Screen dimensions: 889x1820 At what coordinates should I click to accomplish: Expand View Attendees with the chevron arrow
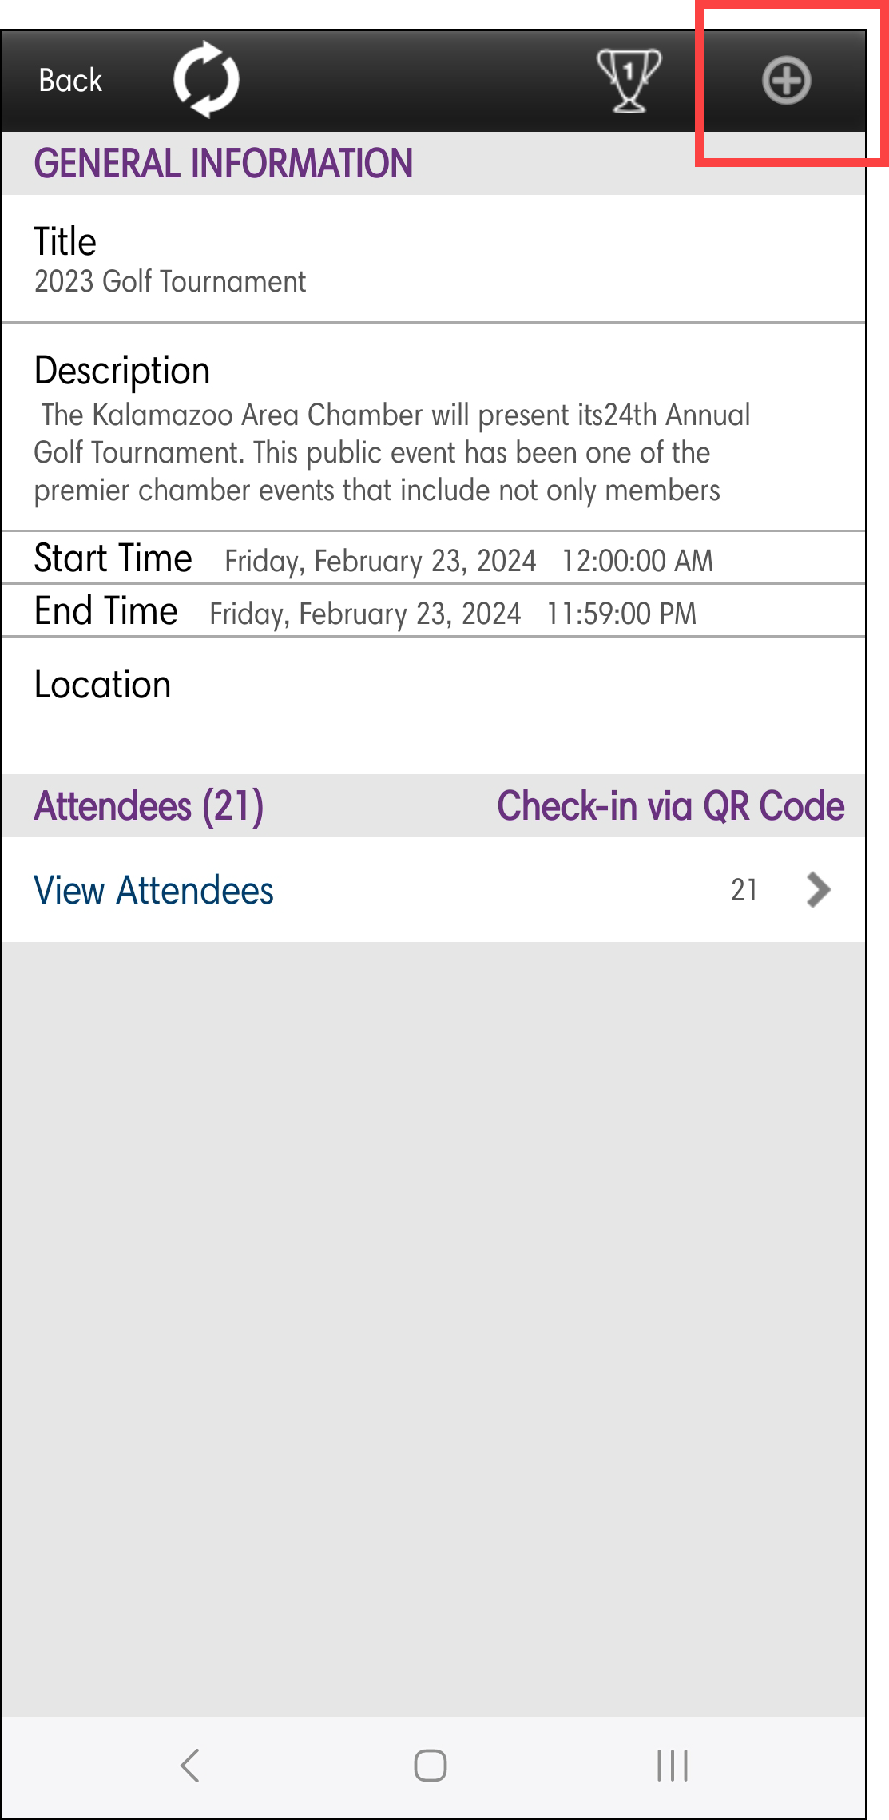click(x=819, y=890)
